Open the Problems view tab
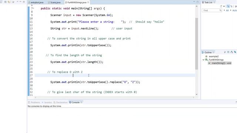The image size is (237, 133). click(x=34, y=102)
